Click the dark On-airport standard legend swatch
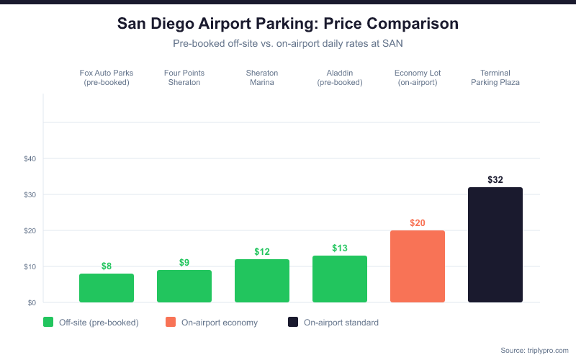 point(293,322)
